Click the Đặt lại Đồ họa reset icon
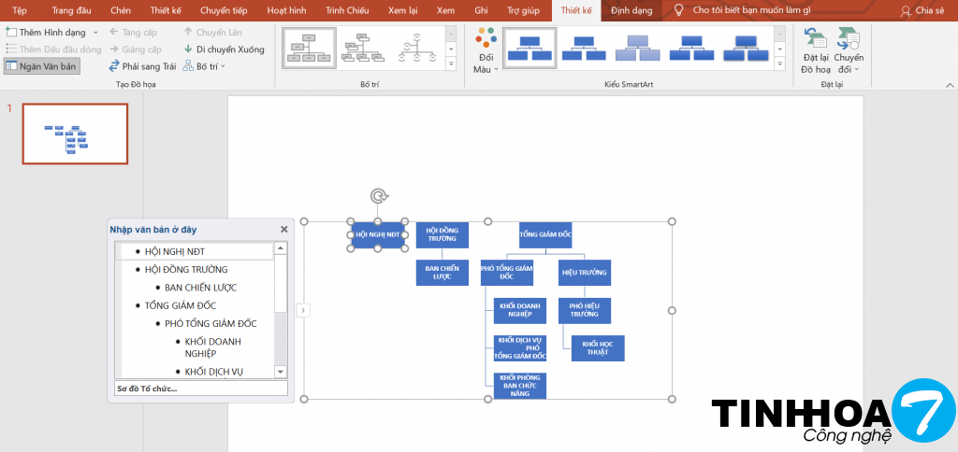Viewport: 958px width, 452px height. 815,38
